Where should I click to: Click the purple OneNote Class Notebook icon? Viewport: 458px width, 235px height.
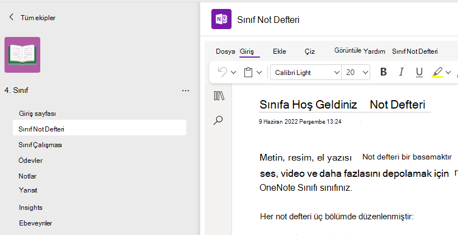click(x=221, y=19)
